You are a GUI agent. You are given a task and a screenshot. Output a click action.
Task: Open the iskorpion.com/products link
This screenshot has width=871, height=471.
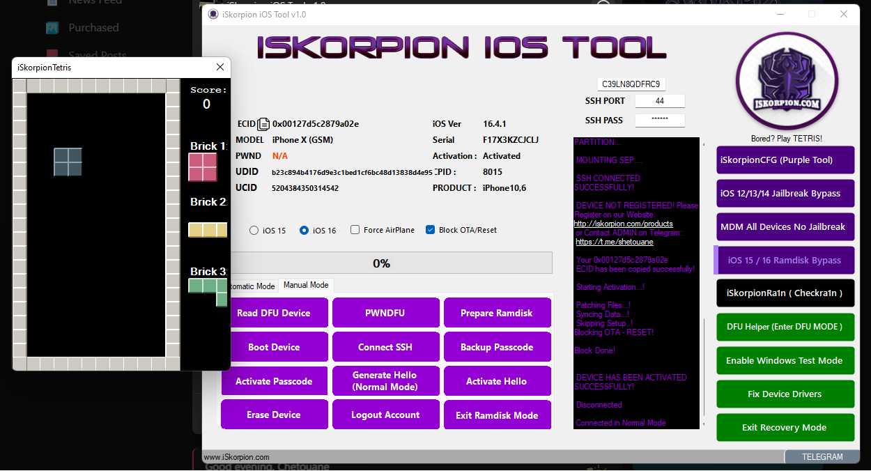(x=624, y=224)
